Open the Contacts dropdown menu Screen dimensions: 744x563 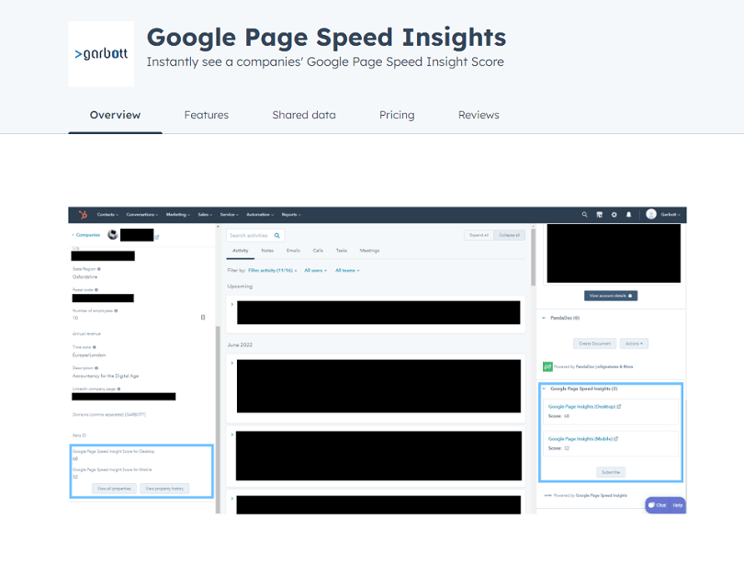[x=107, y=214]
